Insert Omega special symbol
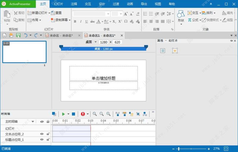This screenshot has height=152, width=238. (126, 21)
